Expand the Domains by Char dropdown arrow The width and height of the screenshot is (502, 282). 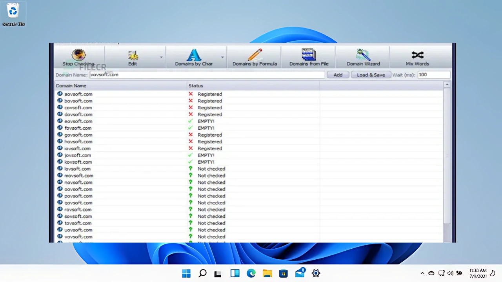click(222, 57)
